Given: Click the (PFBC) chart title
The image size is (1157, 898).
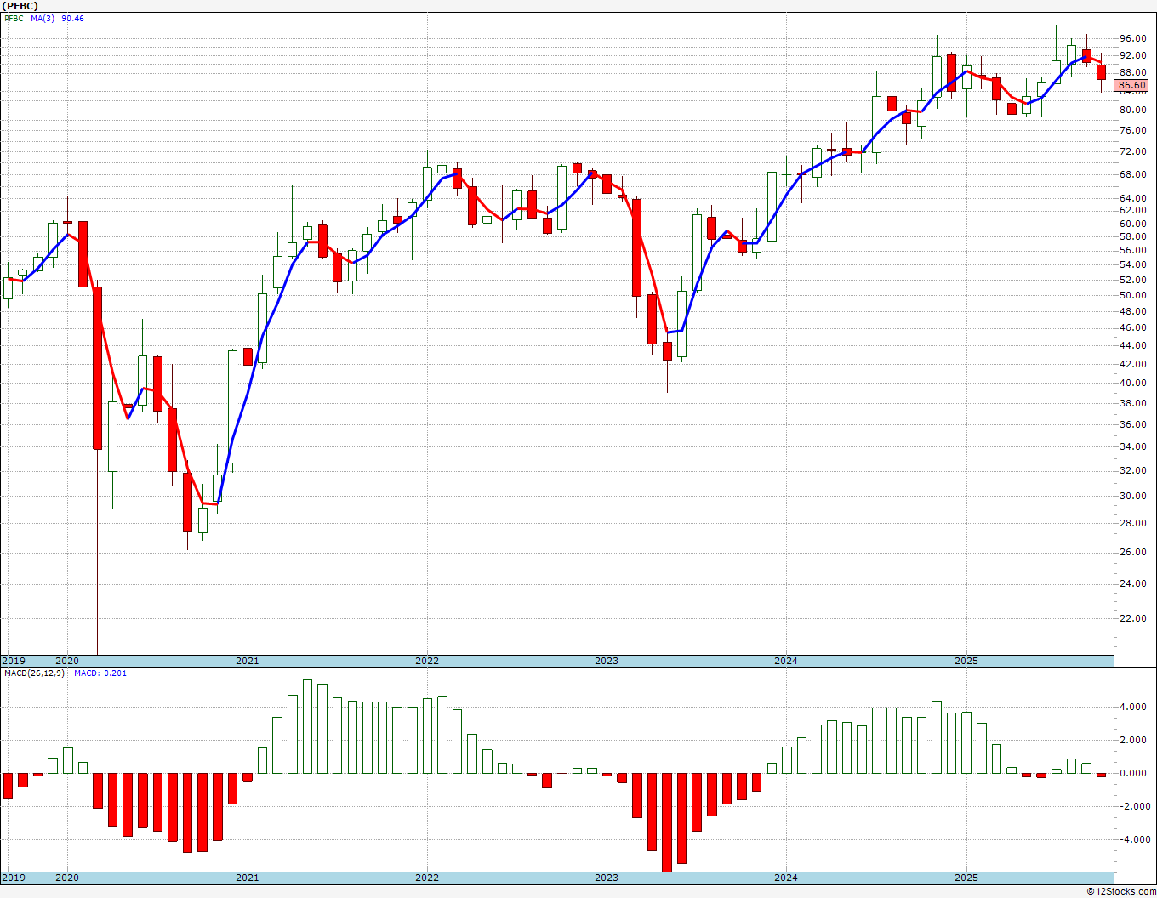Looking at the screenshot, I should [21, 6].
